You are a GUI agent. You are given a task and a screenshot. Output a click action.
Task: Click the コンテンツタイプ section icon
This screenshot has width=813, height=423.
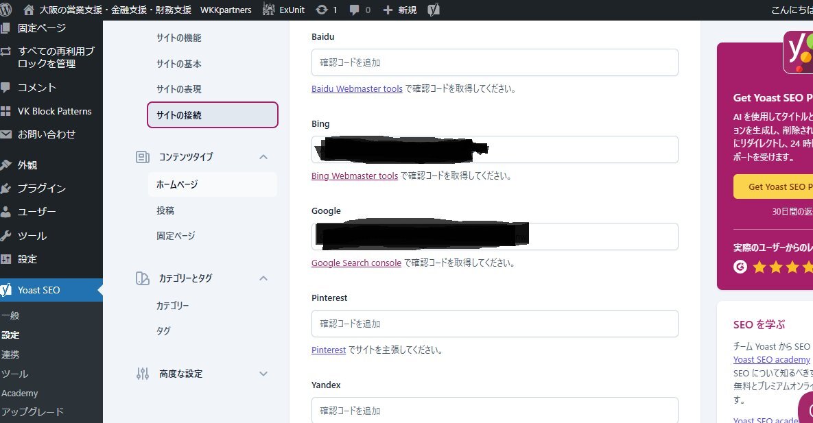[143, 156]
